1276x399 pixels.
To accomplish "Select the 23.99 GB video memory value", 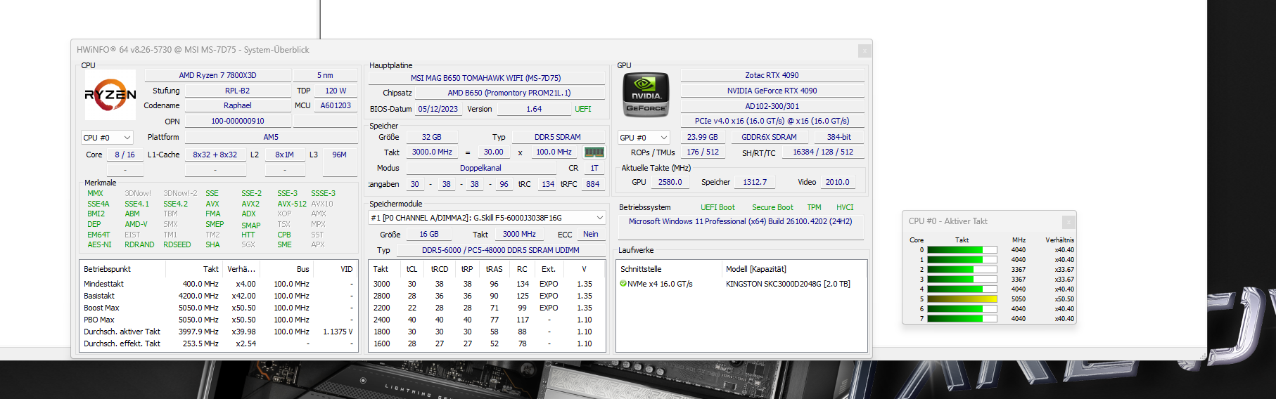I will tap(702, 137).
